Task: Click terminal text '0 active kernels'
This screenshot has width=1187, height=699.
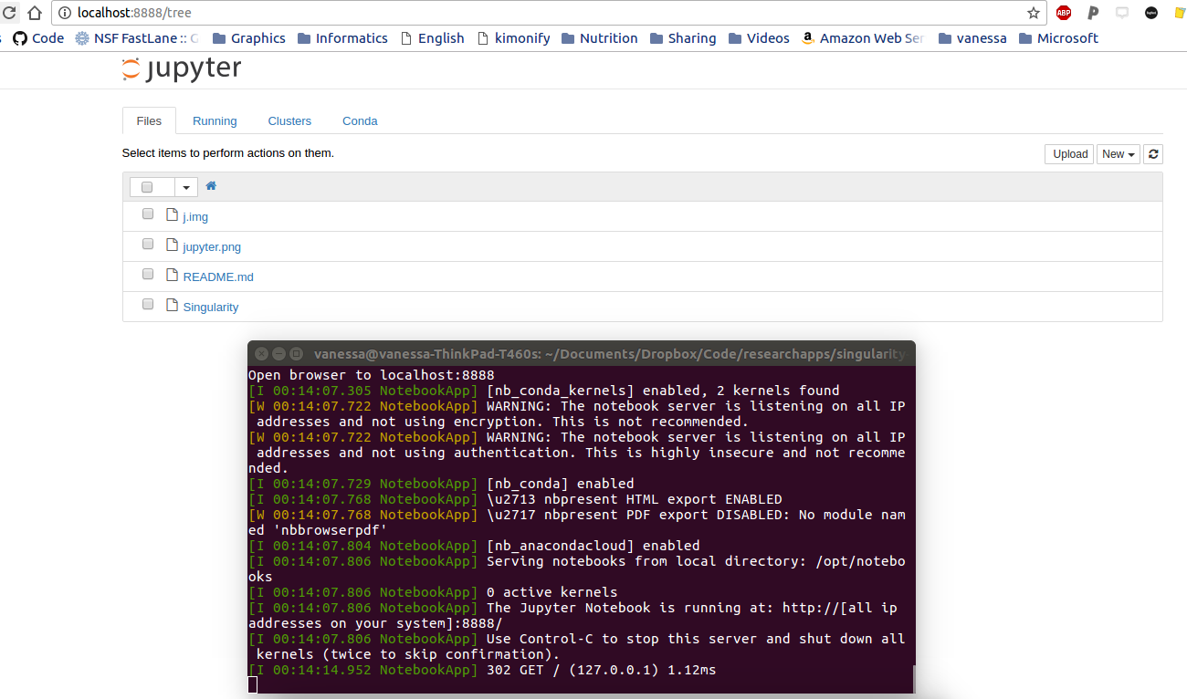Action: click(x=551, y=592)
